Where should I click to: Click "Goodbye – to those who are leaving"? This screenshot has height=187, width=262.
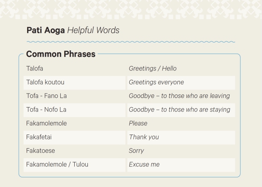click(x=179, y=96)
